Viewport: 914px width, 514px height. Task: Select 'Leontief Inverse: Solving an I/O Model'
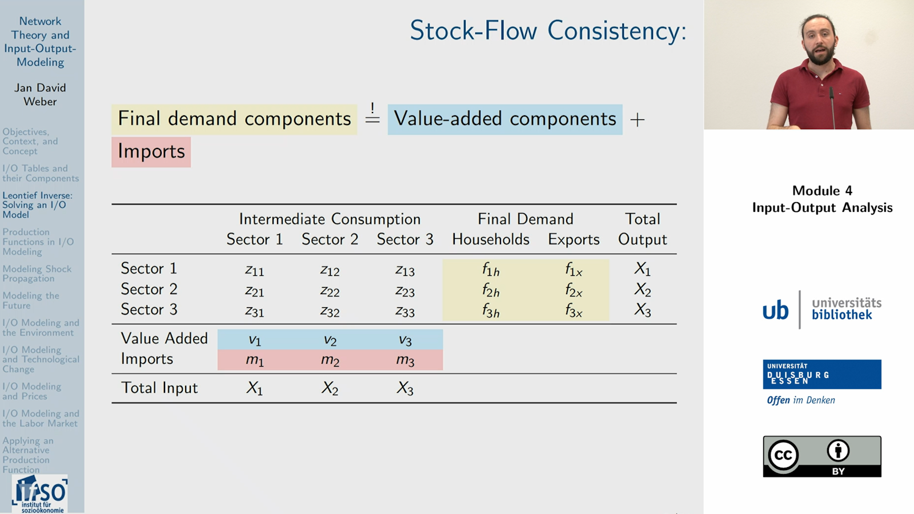point(37,205)
